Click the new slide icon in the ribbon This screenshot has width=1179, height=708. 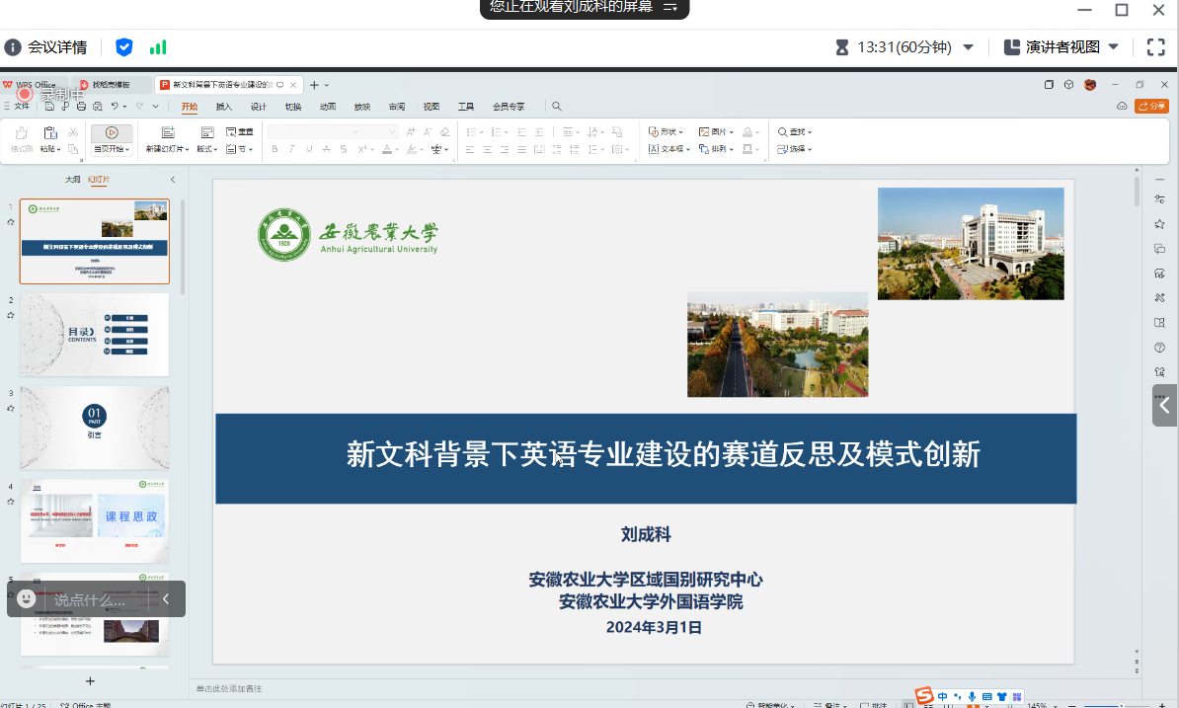pos(167,132)
